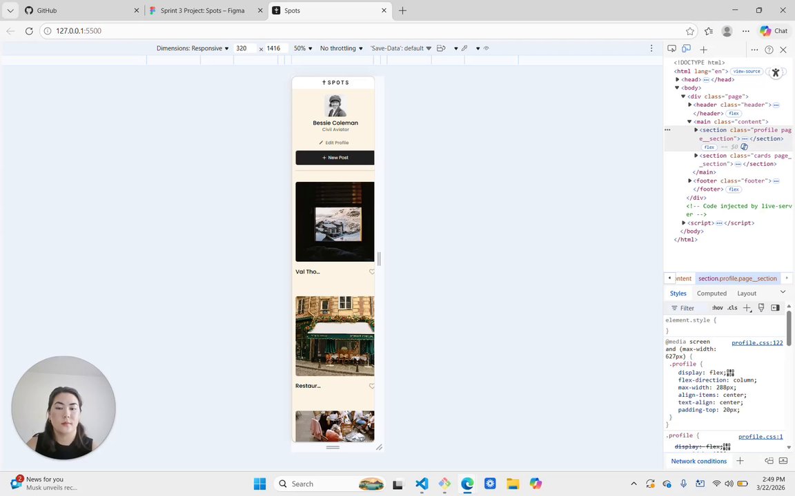Select the inspect element picker tool

pyautogui.click(x=671, y=49)
